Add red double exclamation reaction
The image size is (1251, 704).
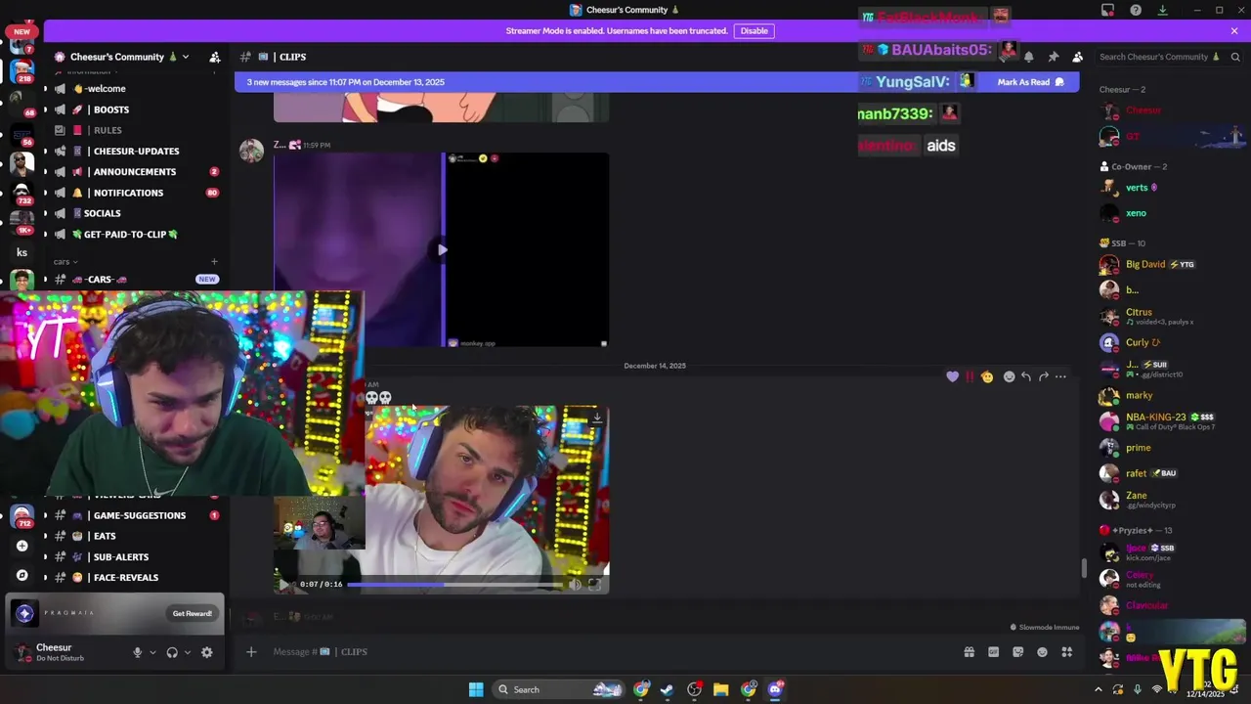pos(970,376)
